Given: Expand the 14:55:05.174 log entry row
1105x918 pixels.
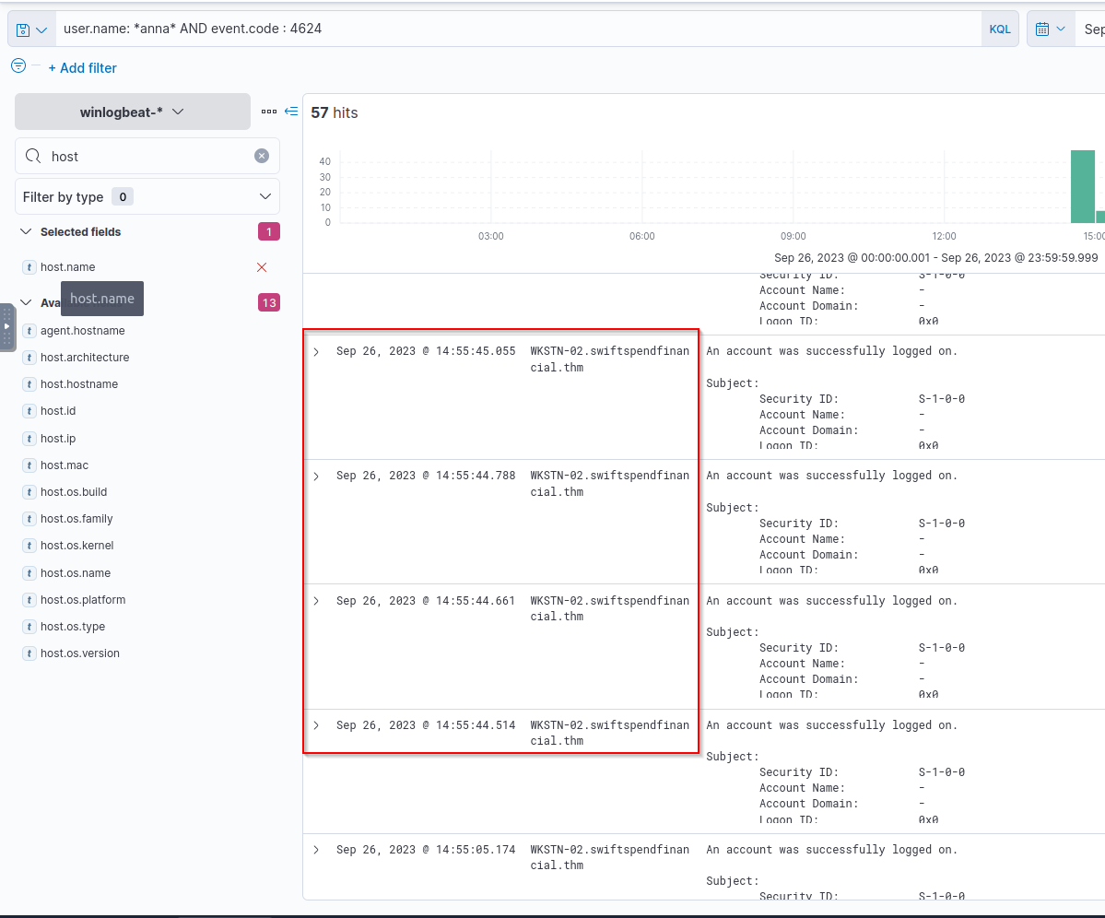Looking at the screenshot, I should click(316, 850).
